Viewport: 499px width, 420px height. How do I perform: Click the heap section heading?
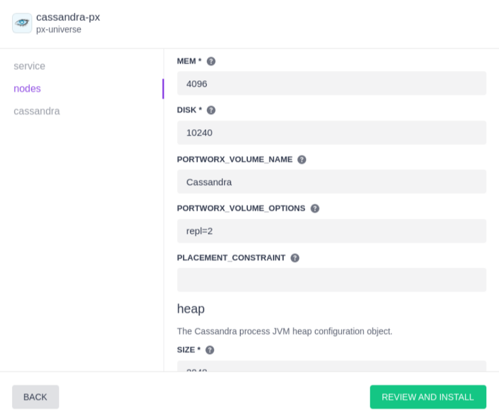tap(191, 309)
